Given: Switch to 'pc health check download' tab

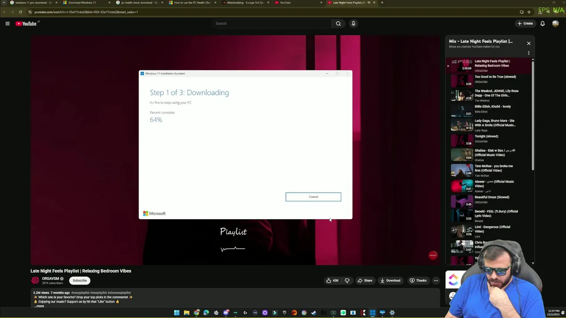Looking at the screenshot, I should [x=139, y=3].
